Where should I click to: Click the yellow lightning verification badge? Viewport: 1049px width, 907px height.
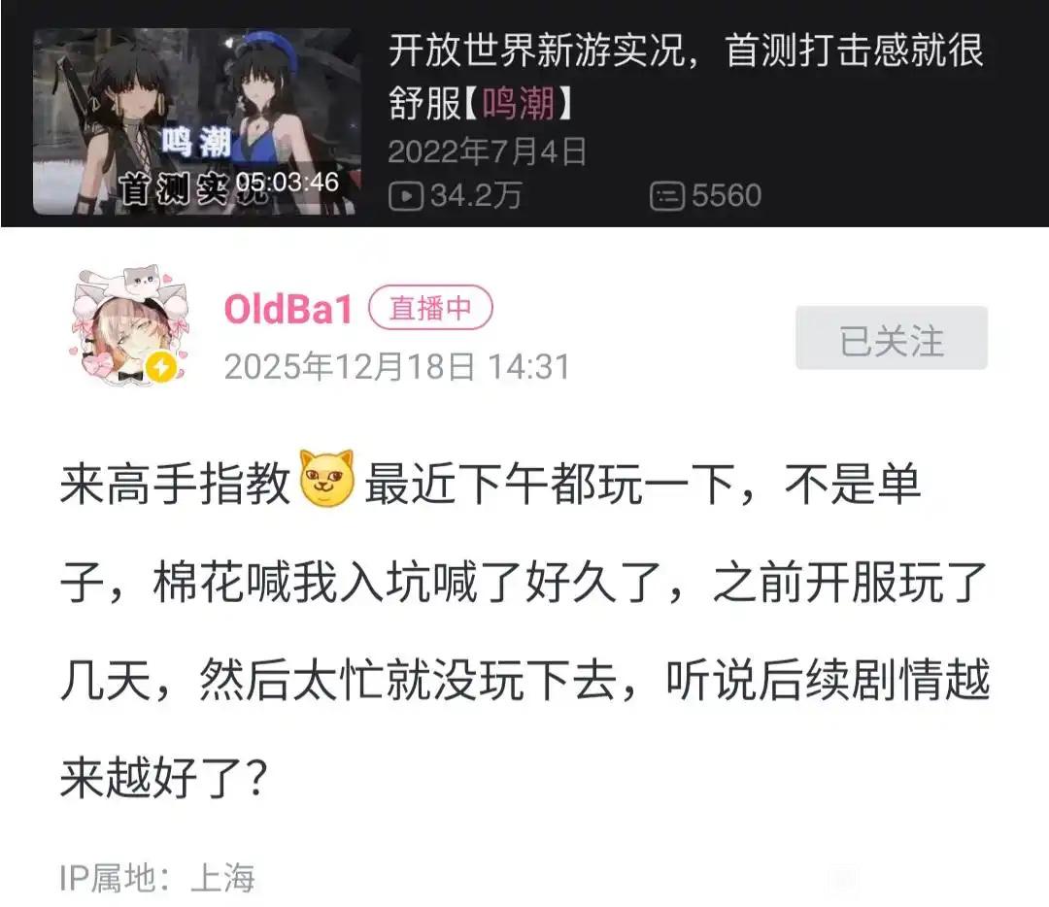click(160, 367)
